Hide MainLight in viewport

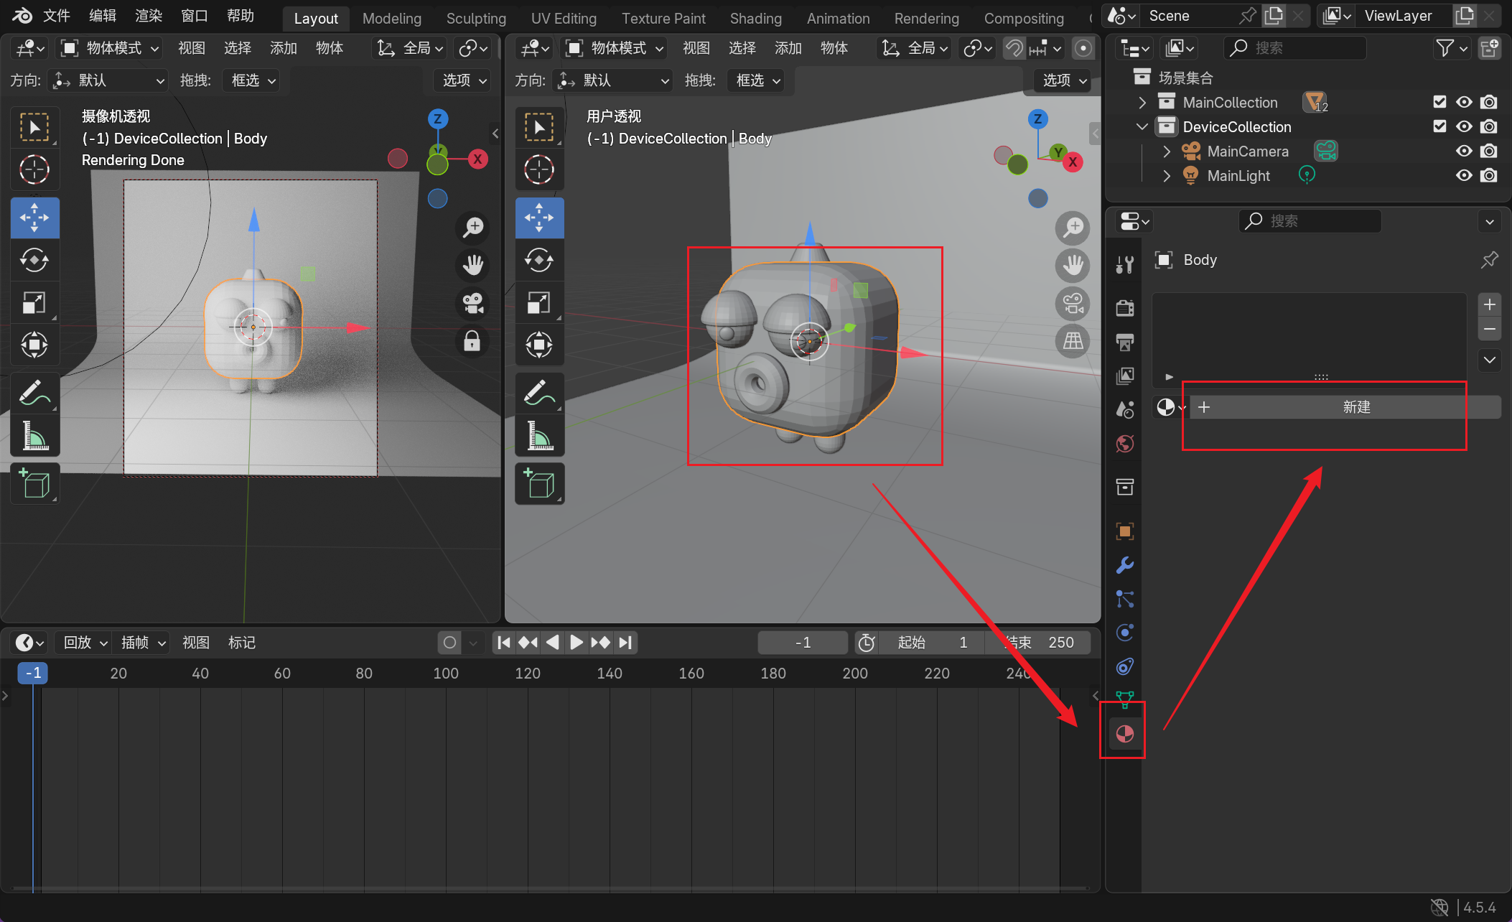(1463, 176)
